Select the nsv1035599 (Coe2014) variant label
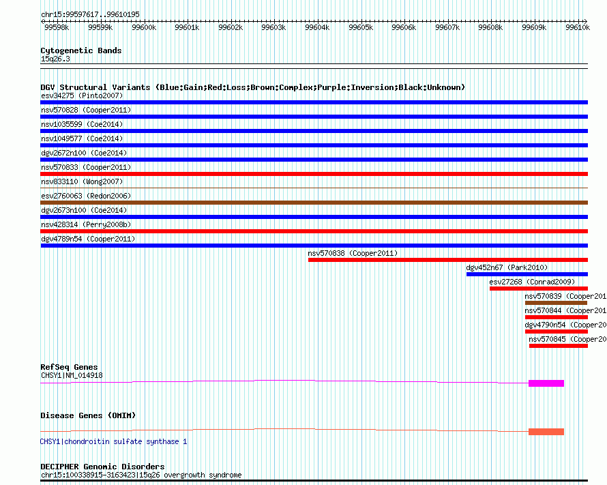The width and height of the screenshot is (607, 485). pyautogui.click(x=81, y=124)
